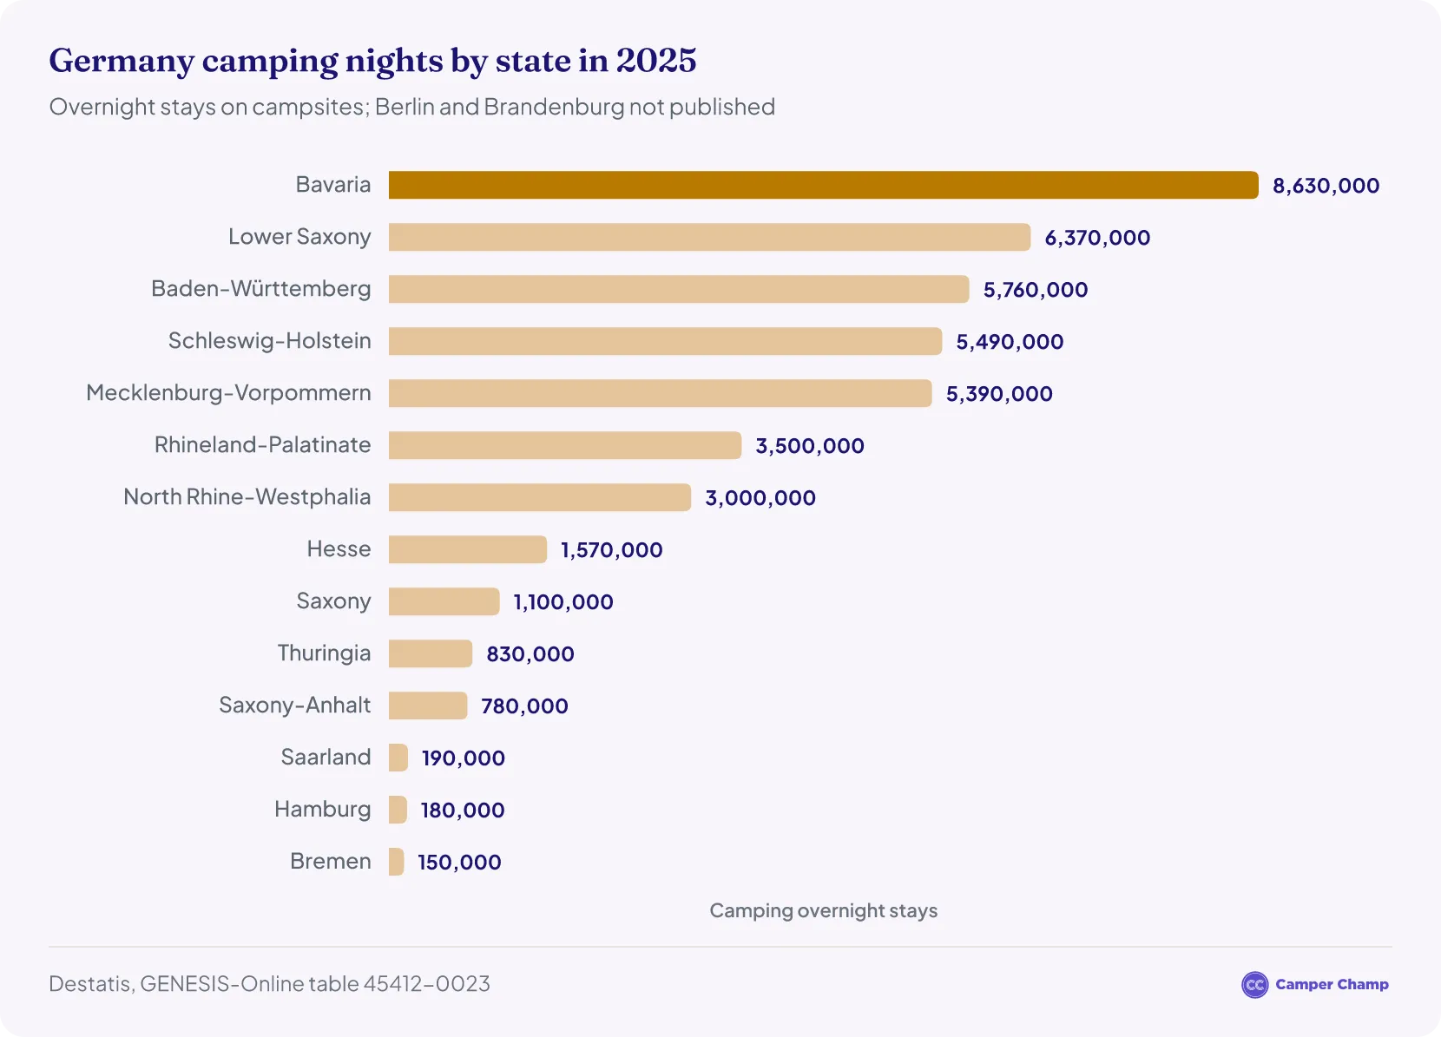1441x1037 pixels.
Task: Click the value 180,000
Action: (463, 811)
